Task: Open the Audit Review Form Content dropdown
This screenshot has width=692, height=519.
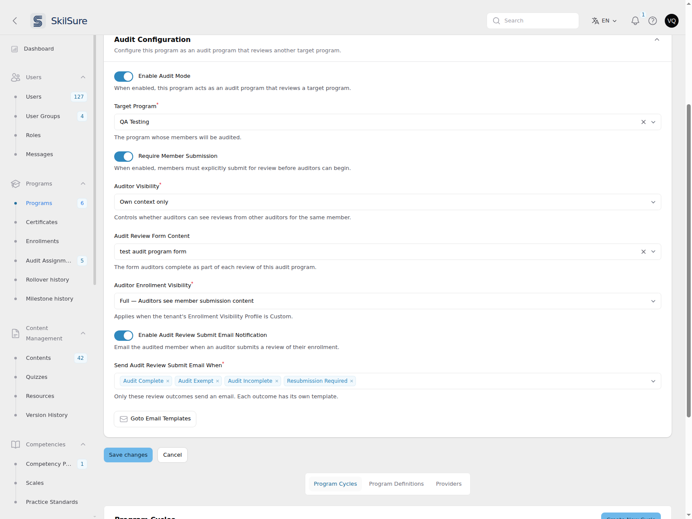Action: click(388, 252)
